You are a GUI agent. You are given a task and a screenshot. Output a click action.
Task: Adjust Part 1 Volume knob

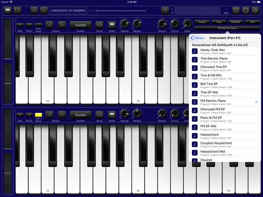coord(125,23)
